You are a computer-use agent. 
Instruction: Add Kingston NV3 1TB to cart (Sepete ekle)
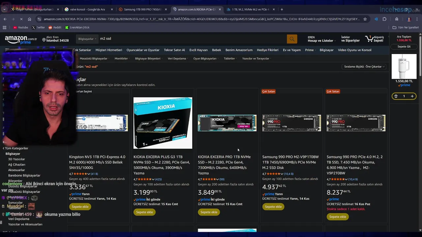[x=80, y=207]
